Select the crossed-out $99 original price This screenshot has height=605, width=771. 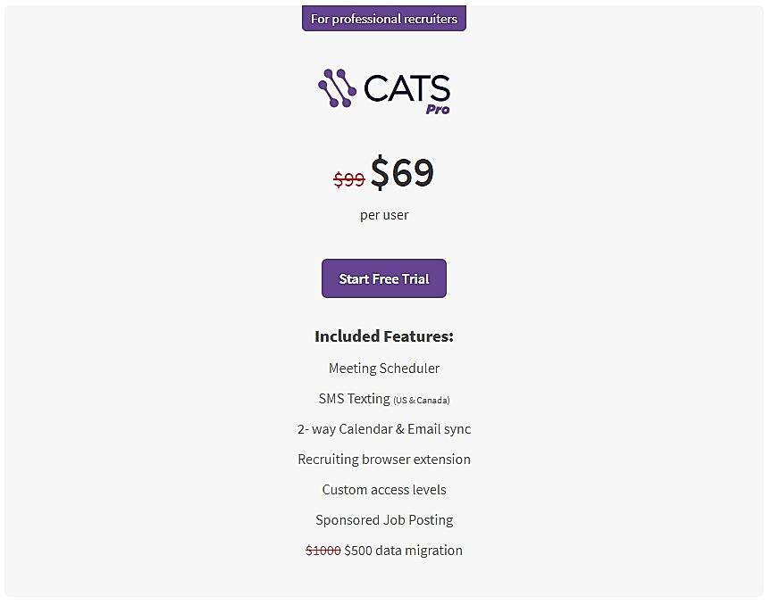coord(350,178)
